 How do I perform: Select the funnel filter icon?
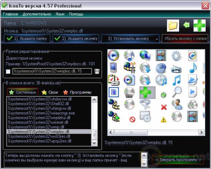point(145,104)
